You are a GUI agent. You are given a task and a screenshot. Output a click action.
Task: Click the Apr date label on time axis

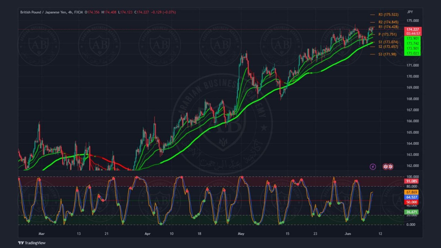tap(148, 234)
